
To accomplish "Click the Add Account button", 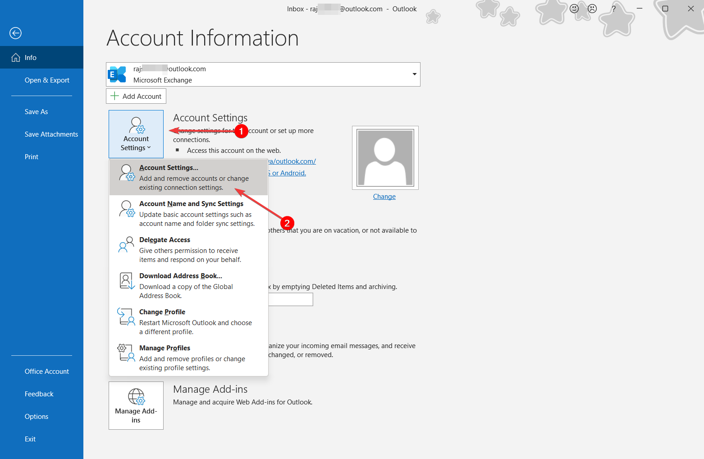I will [x=136, y=96].
